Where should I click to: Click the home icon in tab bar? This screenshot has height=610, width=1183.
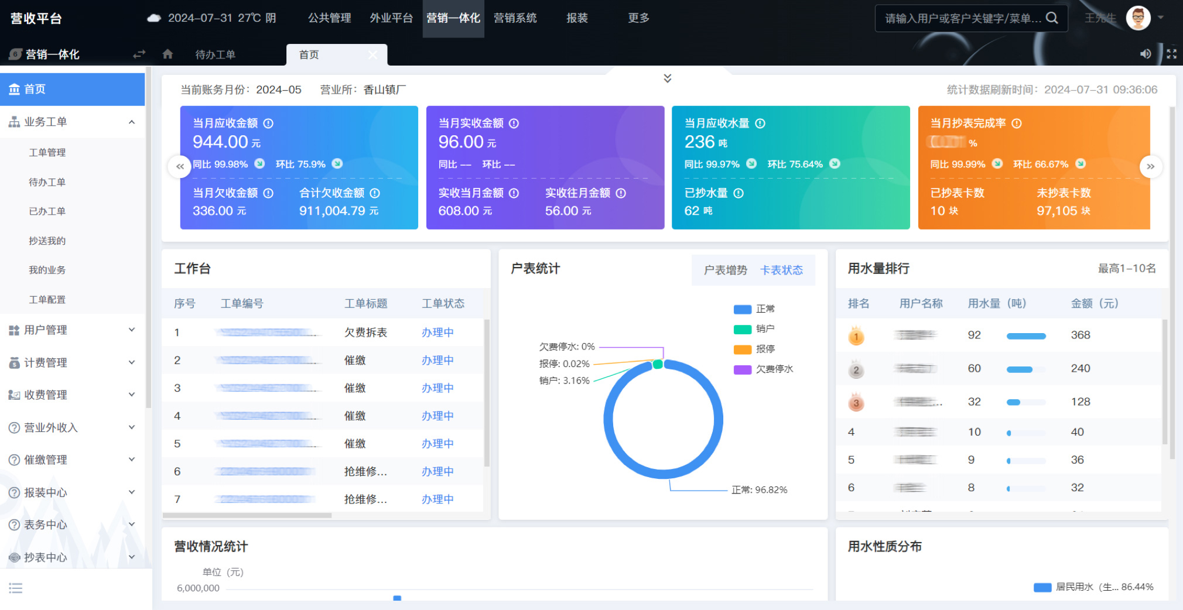(167, 54)
